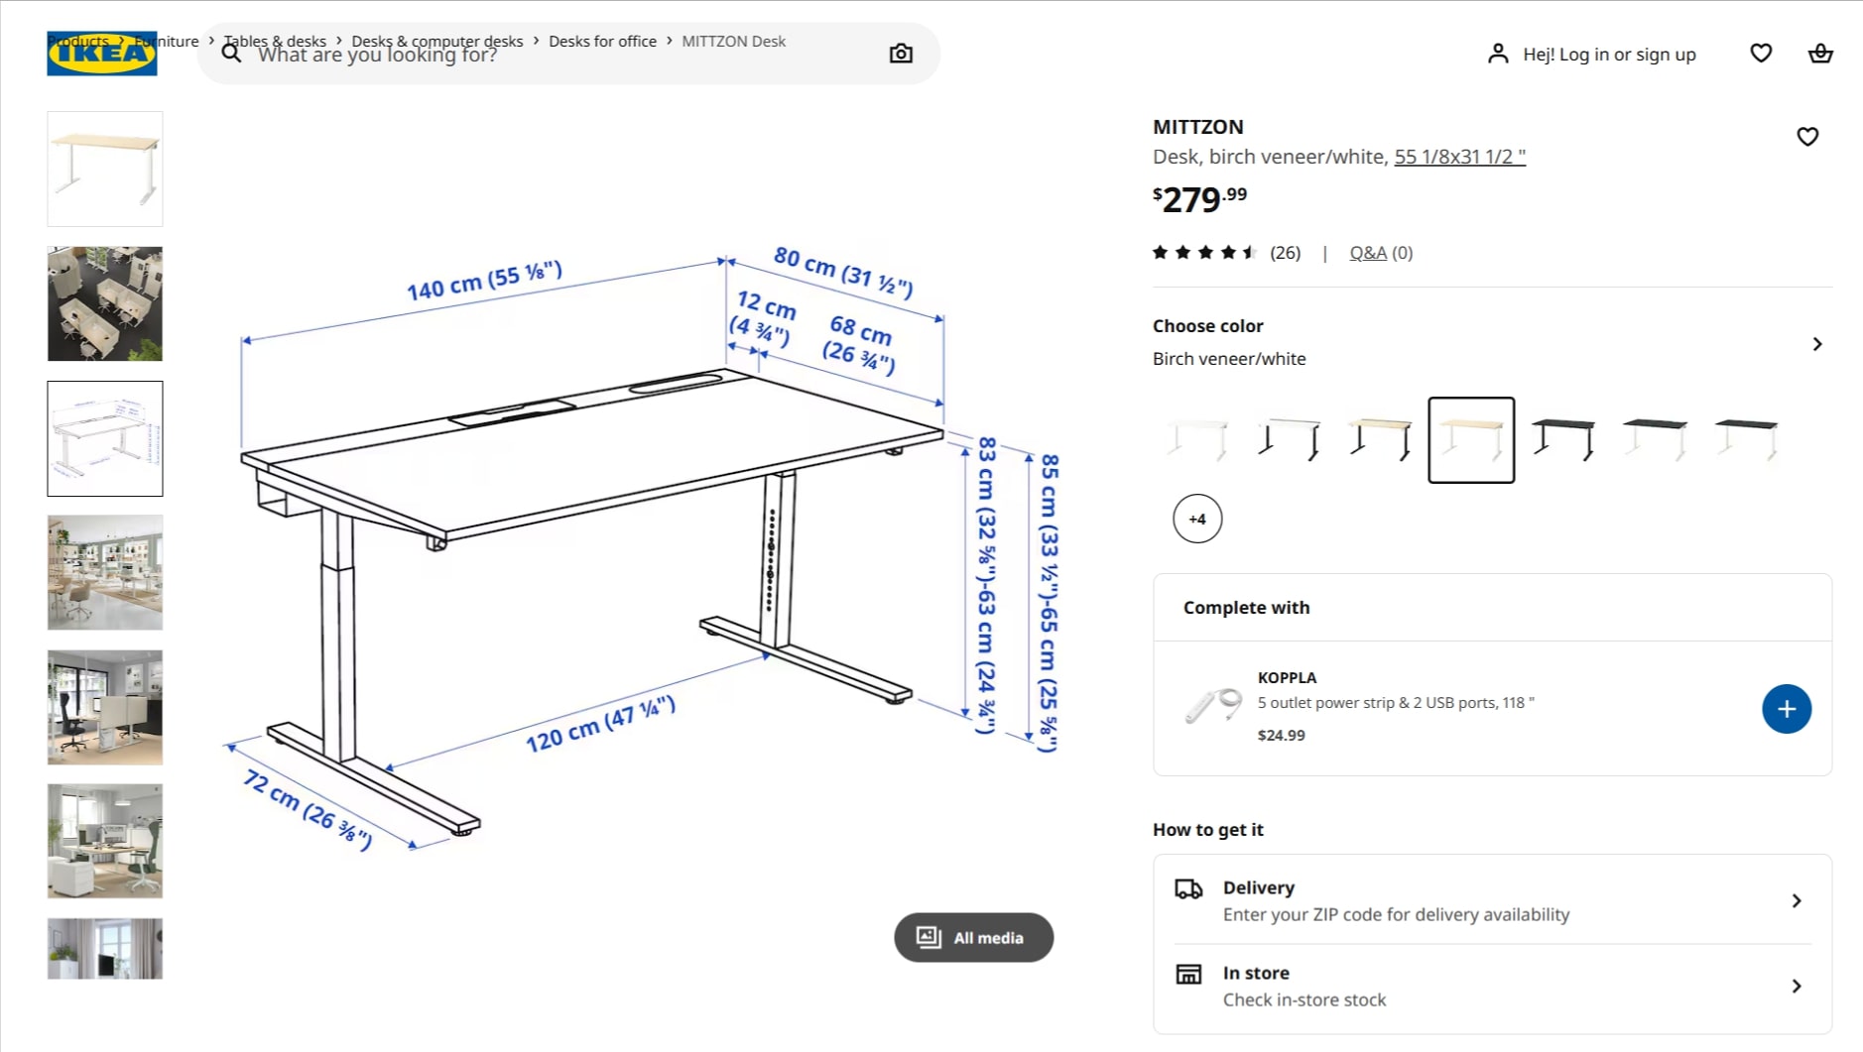Click the $24.99 KOPPLA price
The image size is (1863, 1052).
point(1281,736)
